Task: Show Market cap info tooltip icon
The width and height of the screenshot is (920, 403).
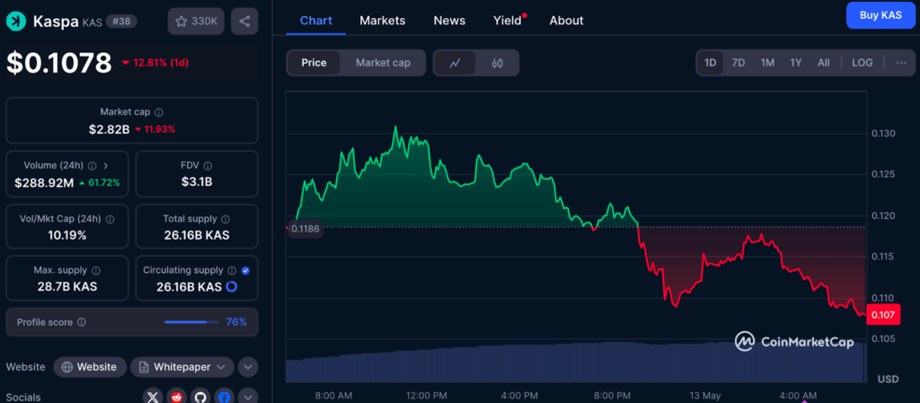Action: coord(159,112)
